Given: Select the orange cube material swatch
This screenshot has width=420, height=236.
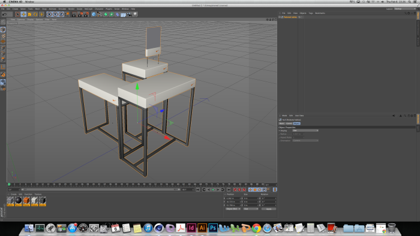Looking at the screenshot, I should click(x=26, y=201).
